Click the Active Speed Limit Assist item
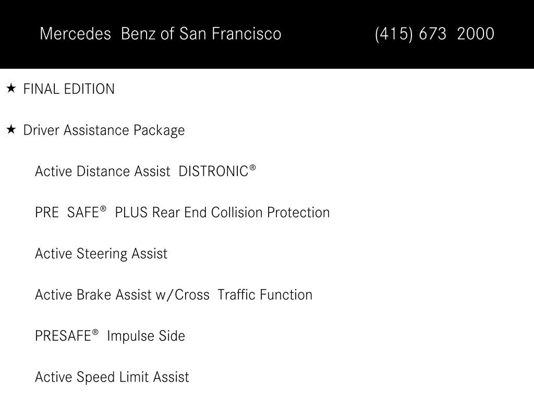Image resolution: width=534 pixels, height=400 pixels. tap(112, 377)
